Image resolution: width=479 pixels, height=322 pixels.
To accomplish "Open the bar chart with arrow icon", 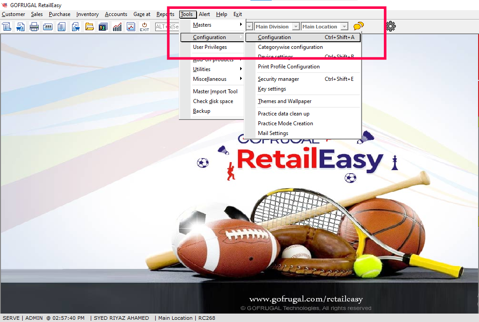I will tap(117, 27).
